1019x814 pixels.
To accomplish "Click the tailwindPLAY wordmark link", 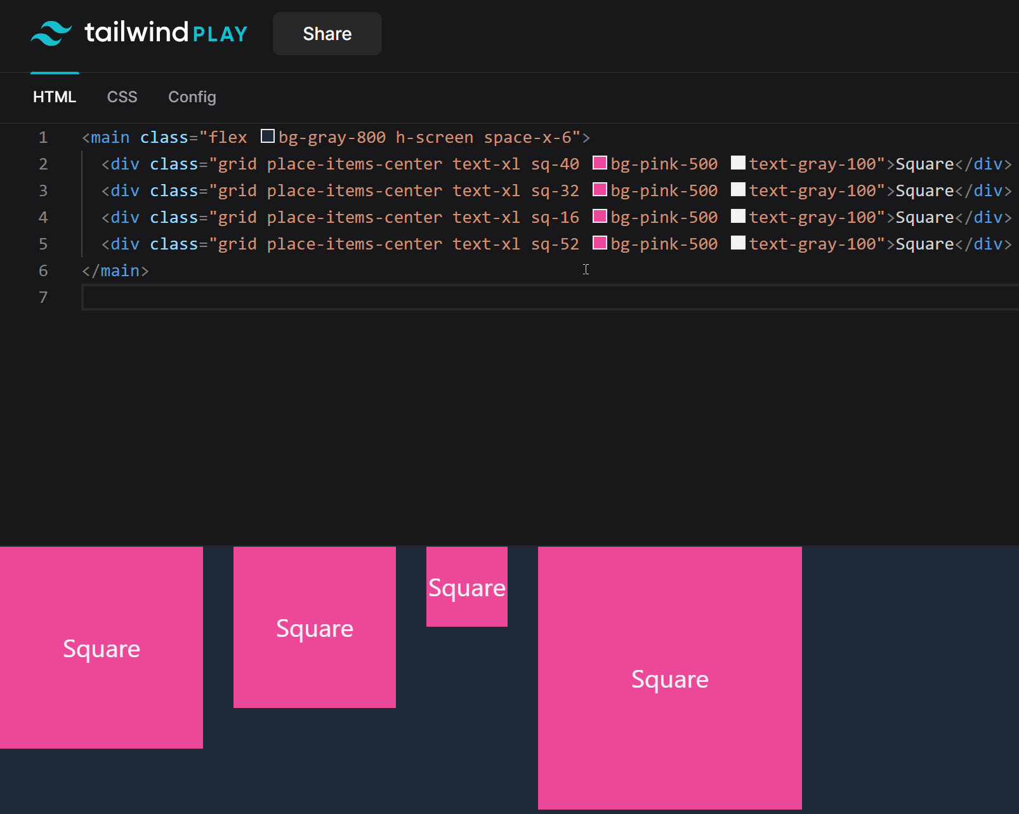I will (166, 32).
